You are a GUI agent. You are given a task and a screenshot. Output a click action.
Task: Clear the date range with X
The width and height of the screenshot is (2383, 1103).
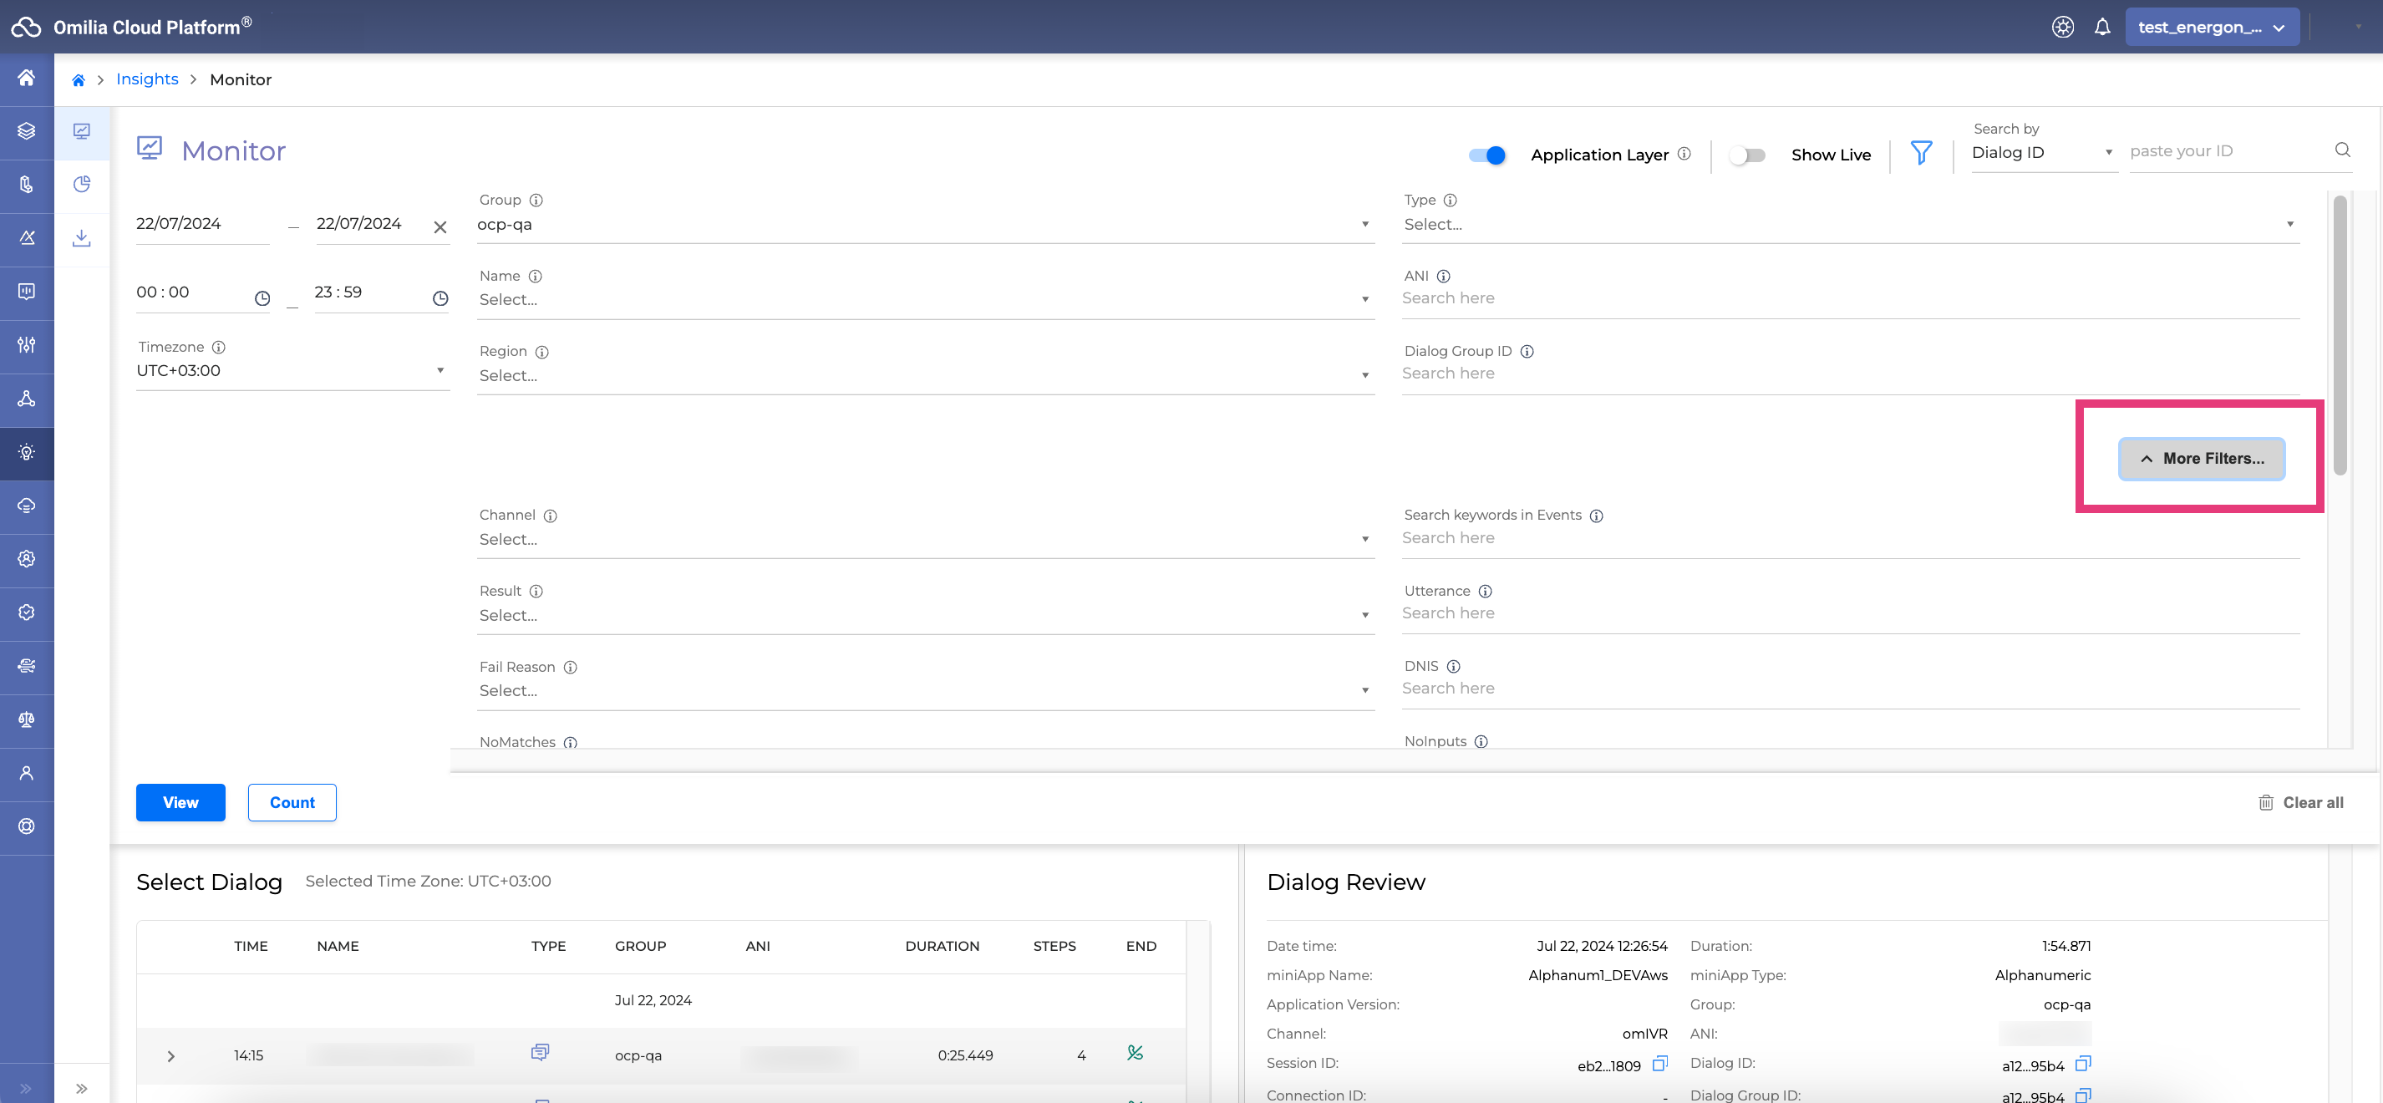click(440, 226)
